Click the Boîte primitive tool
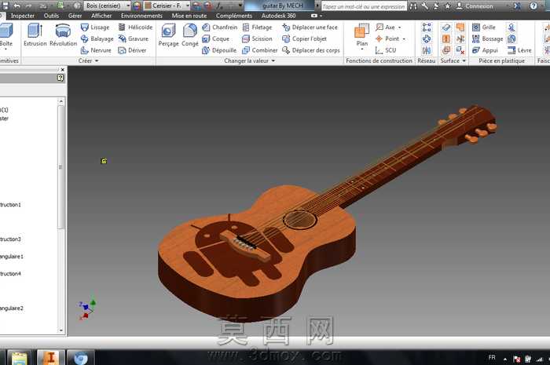The image size is (550, 365). (6, 35)
